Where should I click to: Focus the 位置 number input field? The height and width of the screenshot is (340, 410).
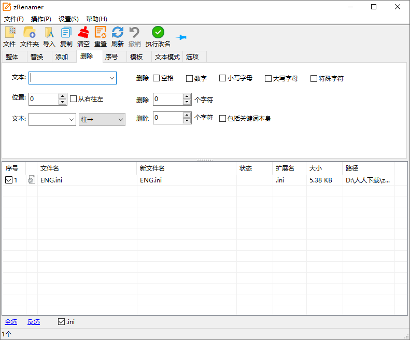pyautogui.click(x=44, y=99)
